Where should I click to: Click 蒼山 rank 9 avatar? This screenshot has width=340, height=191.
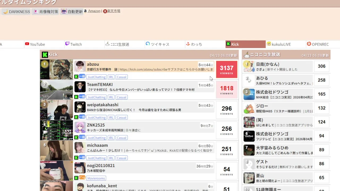(x=249, y=178)
